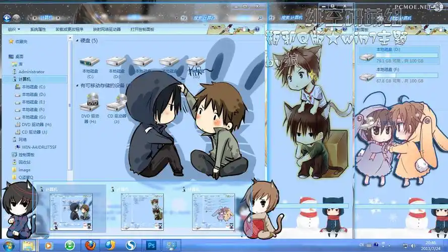Click the Windows Start orb
Viewport: 448px width, 252px height.
point(9,245)
